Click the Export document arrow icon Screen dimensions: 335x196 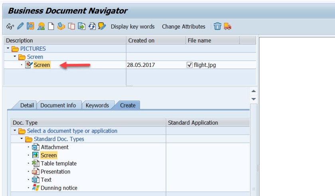81,27
